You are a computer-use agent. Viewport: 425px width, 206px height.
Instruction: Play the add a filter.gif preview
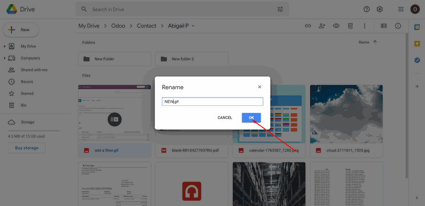pos(115,120)
